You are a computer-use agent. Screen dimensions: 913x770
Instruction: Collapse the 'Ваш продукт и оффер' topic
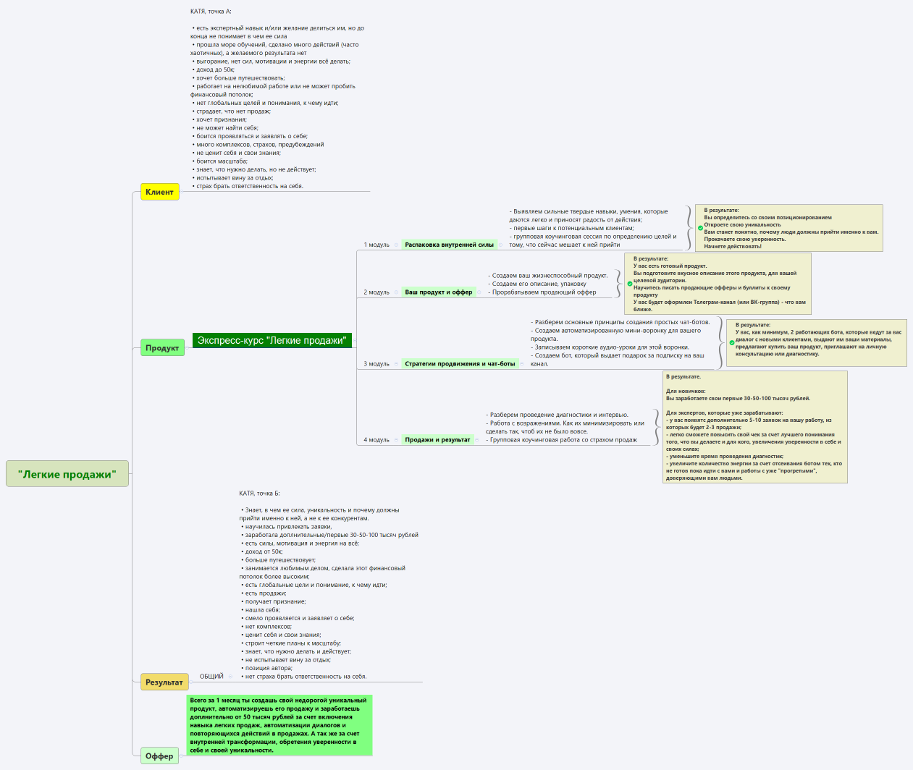click(479, 292)
